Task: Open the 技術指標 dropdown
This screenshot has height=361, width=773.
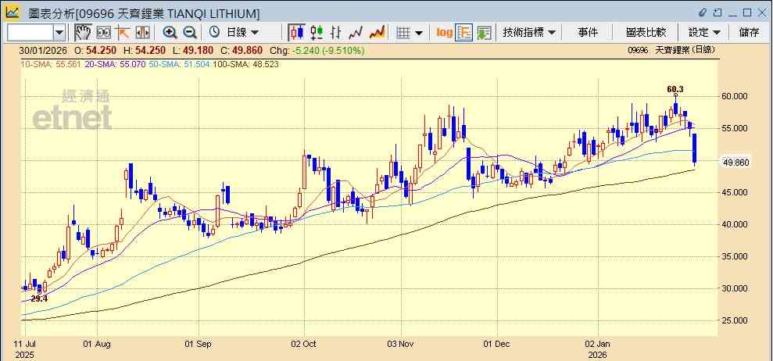Action: coord(529,33)
